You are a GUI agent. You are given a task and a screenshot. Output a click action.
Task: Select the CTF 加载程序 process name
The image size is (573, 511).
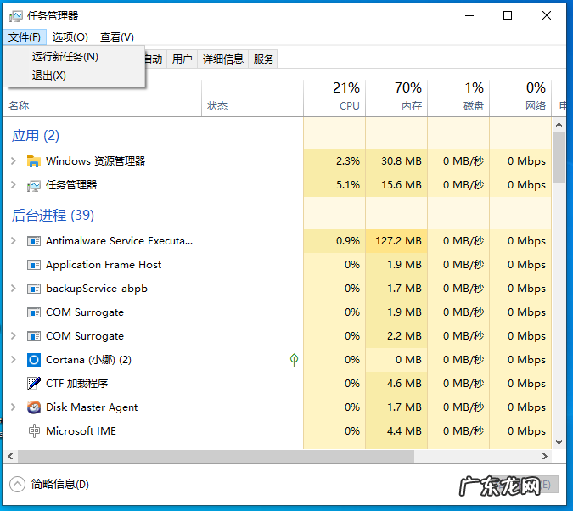76,384
